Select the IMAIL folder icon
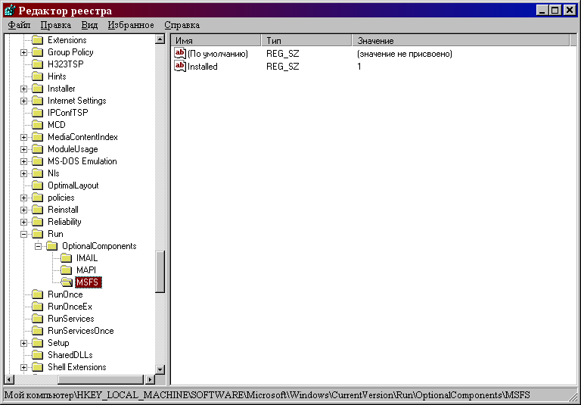 66,258
